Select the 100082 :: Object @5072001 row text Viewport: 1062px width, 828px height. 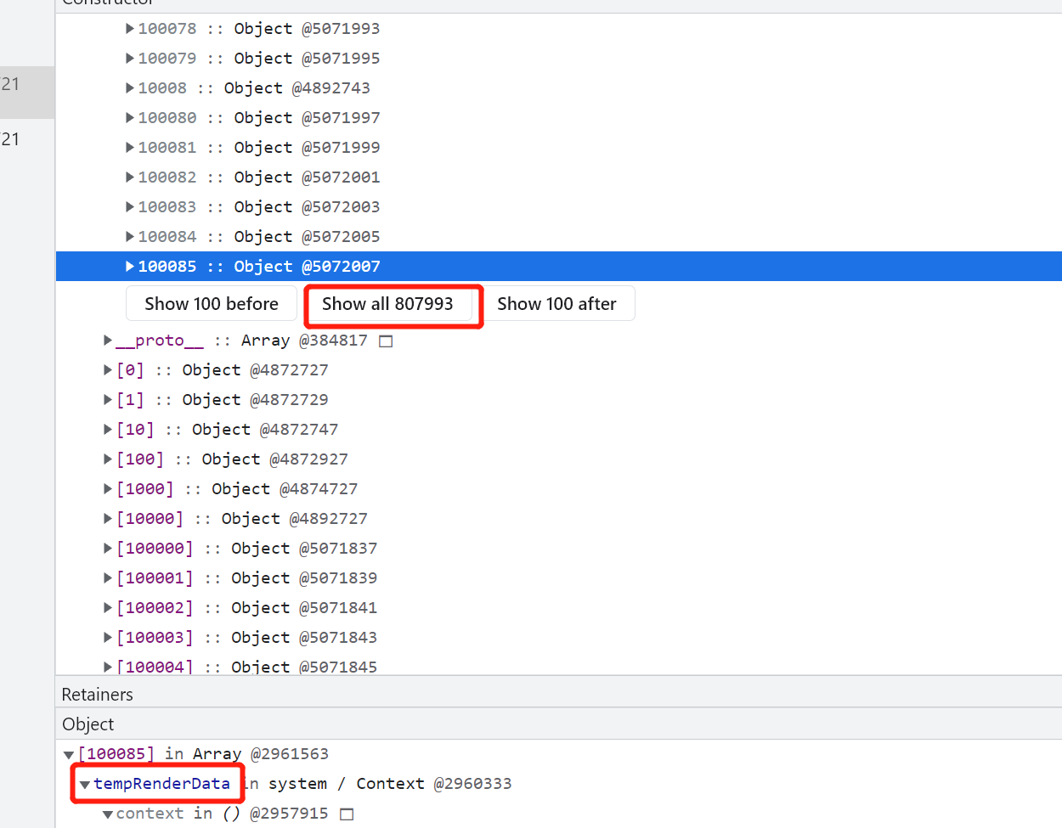click(258, 177)
